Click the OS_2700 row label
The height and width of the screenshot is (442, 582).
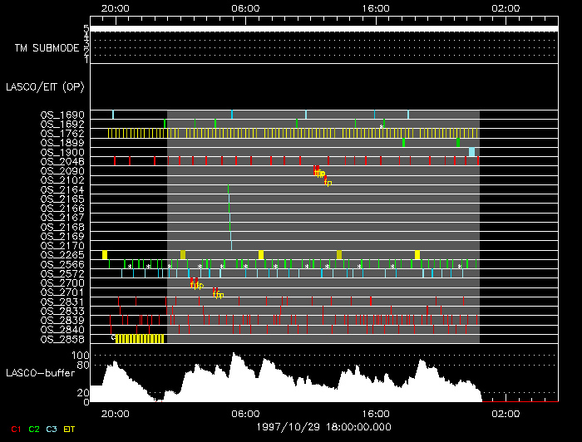pos(62,282)
